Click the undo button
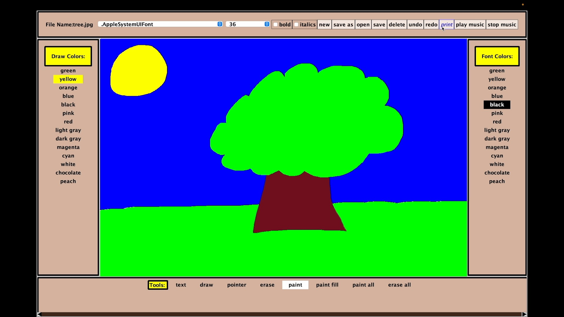 [415, 25]
